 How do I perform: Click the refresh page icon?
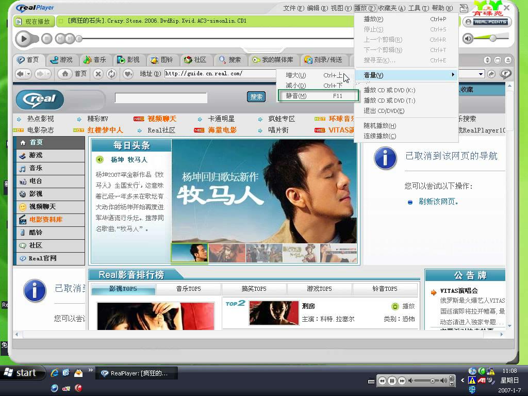point(111,74)
